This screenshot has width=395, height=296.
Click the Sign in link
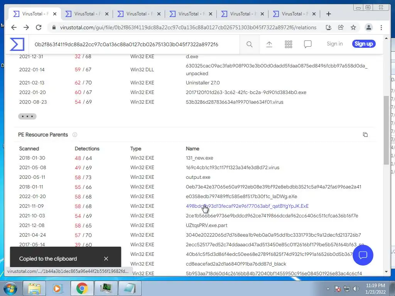pyautogui.click(x=334, y=44)
